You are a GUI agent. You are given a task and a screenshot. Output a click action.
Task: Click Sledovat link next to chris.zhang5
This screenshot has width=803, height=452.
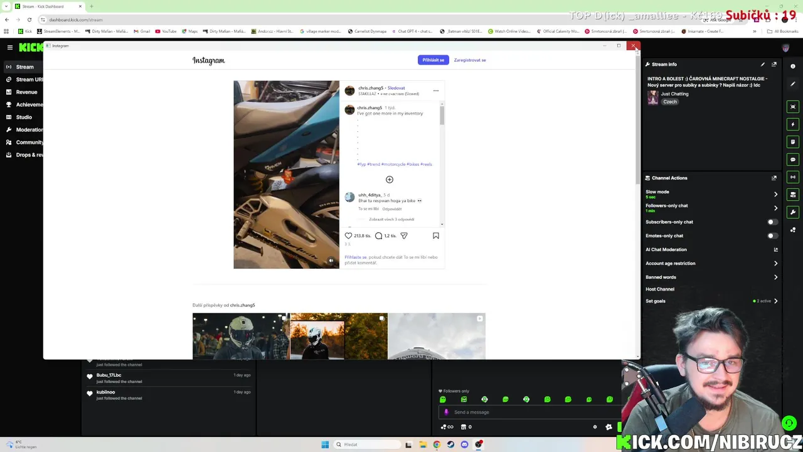pyautogui.click(x=396, y=88)
